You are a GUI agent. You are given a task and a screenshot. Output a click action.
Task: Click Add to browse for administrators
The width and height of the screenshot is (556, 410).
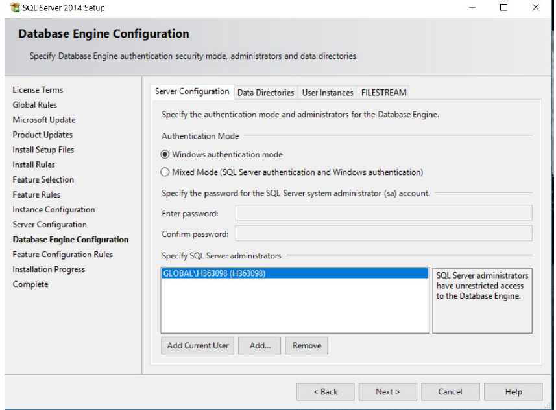[x=258, y=345]
